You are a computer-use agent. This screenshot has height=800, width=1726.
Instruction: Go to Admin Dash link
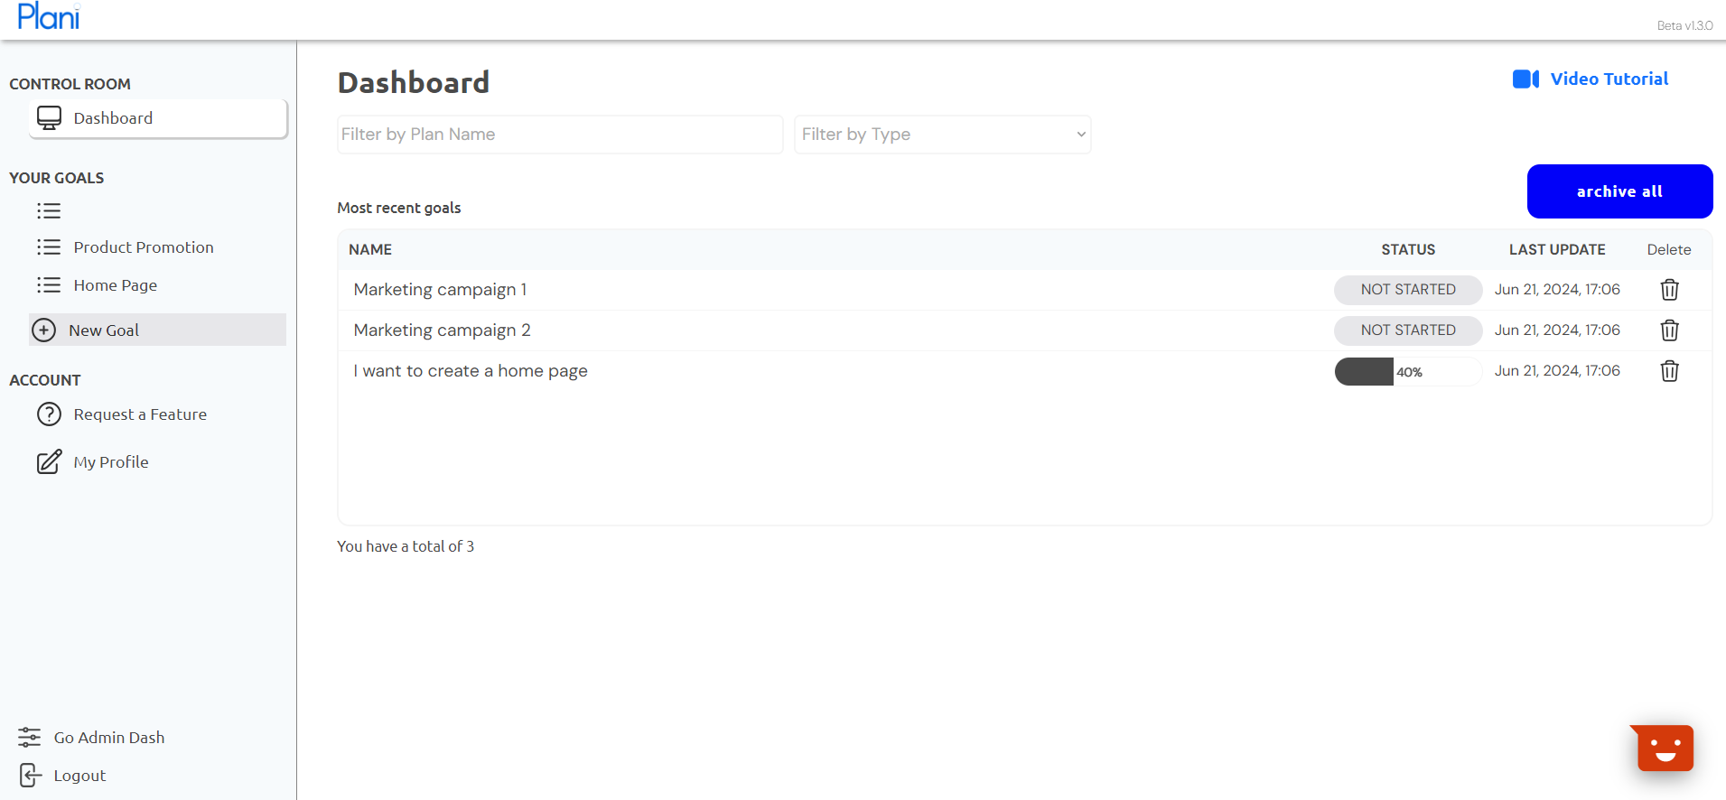[109, 738]
